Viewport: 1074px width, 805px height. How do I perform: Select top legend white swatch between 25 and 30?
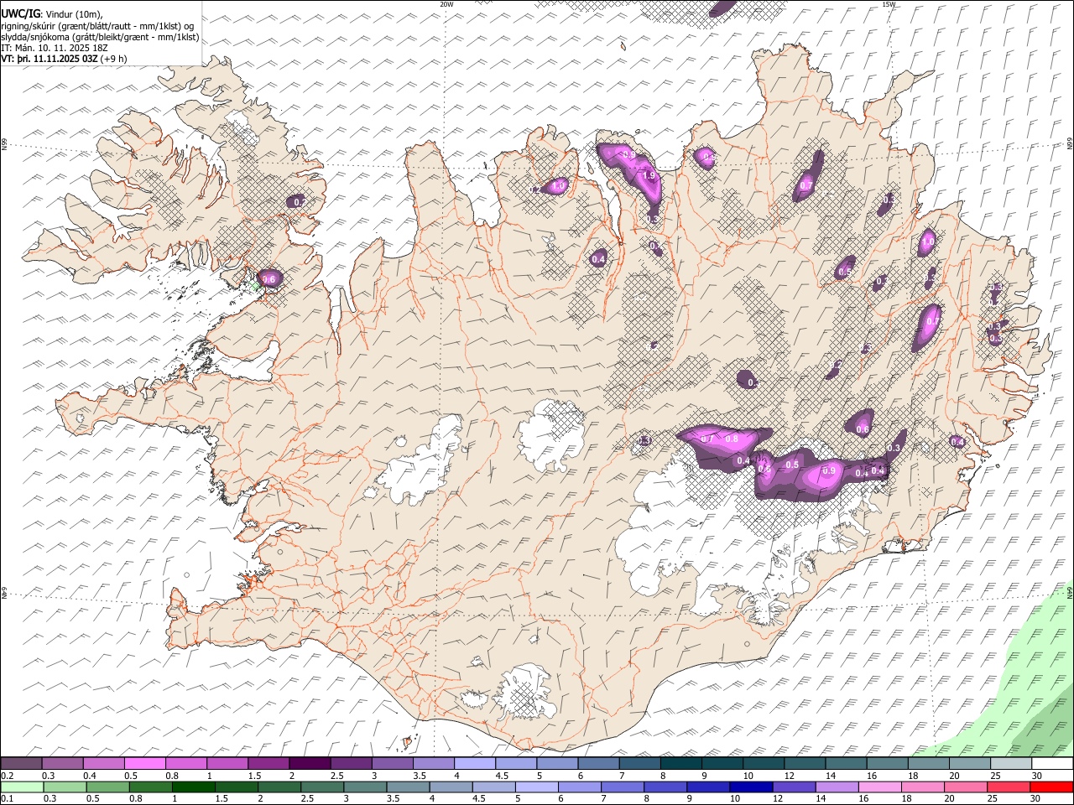point(1011,764)
